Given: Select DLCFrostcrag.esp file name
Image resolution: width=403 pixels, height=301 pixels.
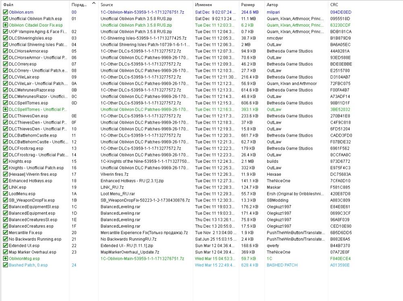Looking at the screenshot, I should tap(26, 148).
